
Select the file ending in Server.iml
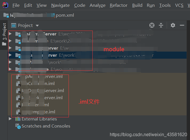point(43,91)
